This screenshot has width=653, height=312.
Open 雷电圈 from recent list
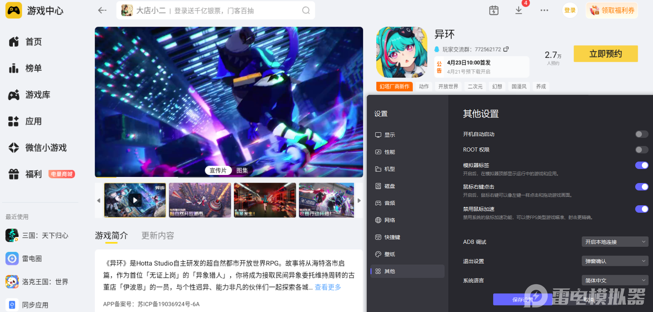point(24,259)
